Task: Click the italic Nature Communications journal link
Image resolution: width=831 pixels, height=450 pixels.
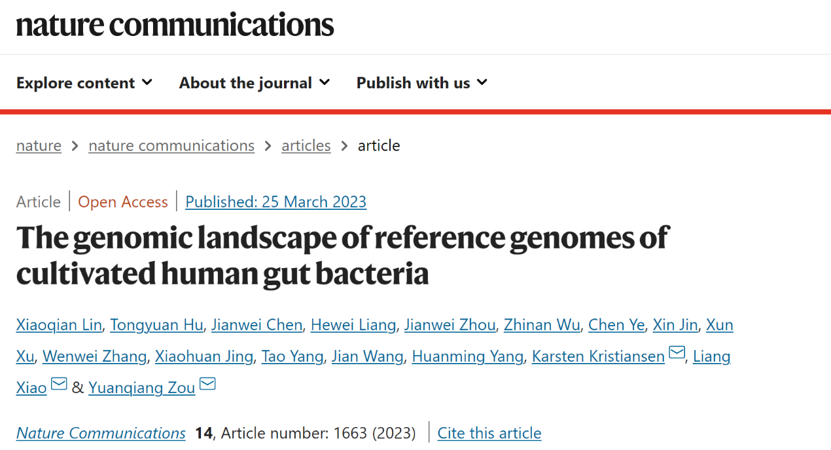Action: coord(101,433)
